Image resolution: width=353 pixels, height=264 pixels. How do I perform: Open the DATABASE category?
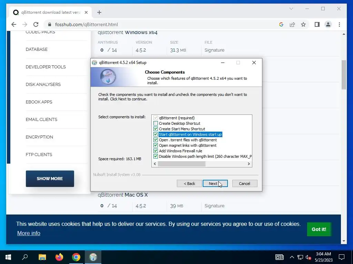37,49
